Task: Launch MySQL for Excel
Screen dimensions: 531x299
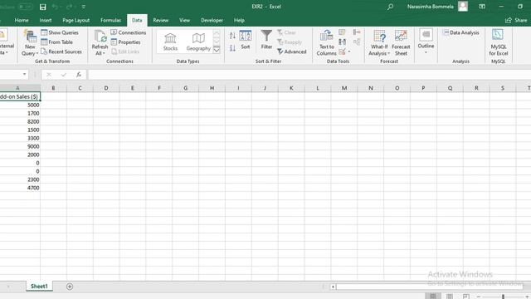Action: coord(498,43)
